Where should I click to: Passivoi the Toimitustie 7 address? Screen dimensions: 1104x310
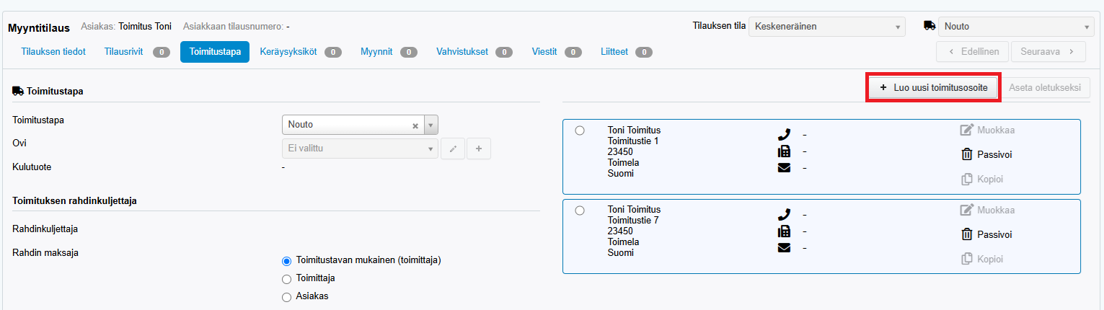[968, 234]
